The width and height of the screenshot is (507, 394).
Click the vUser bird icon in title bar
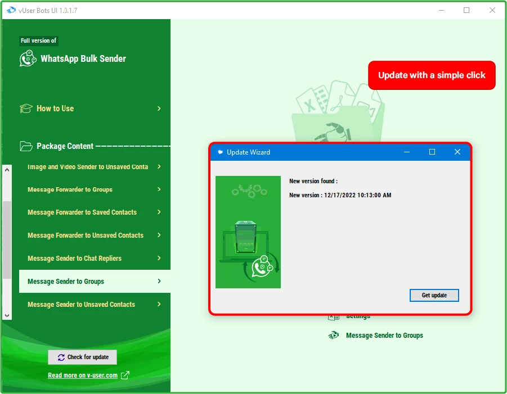coord(11,10)
